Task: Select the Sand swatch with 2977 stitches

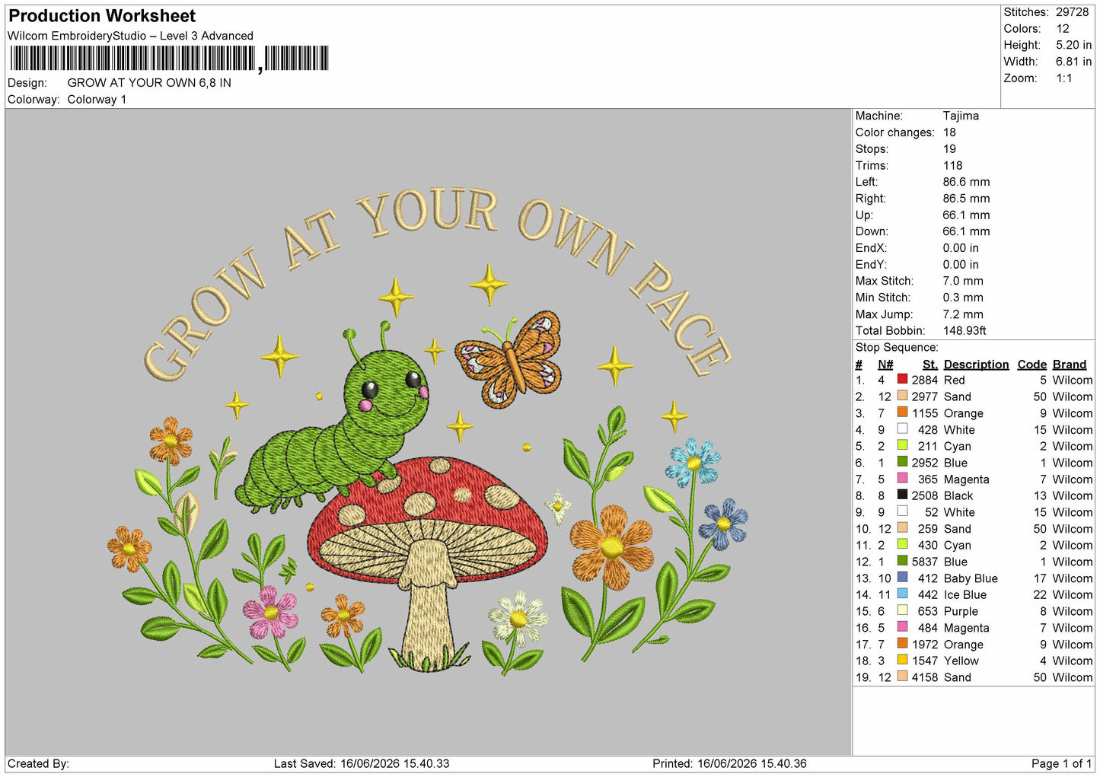Action: 902,396
